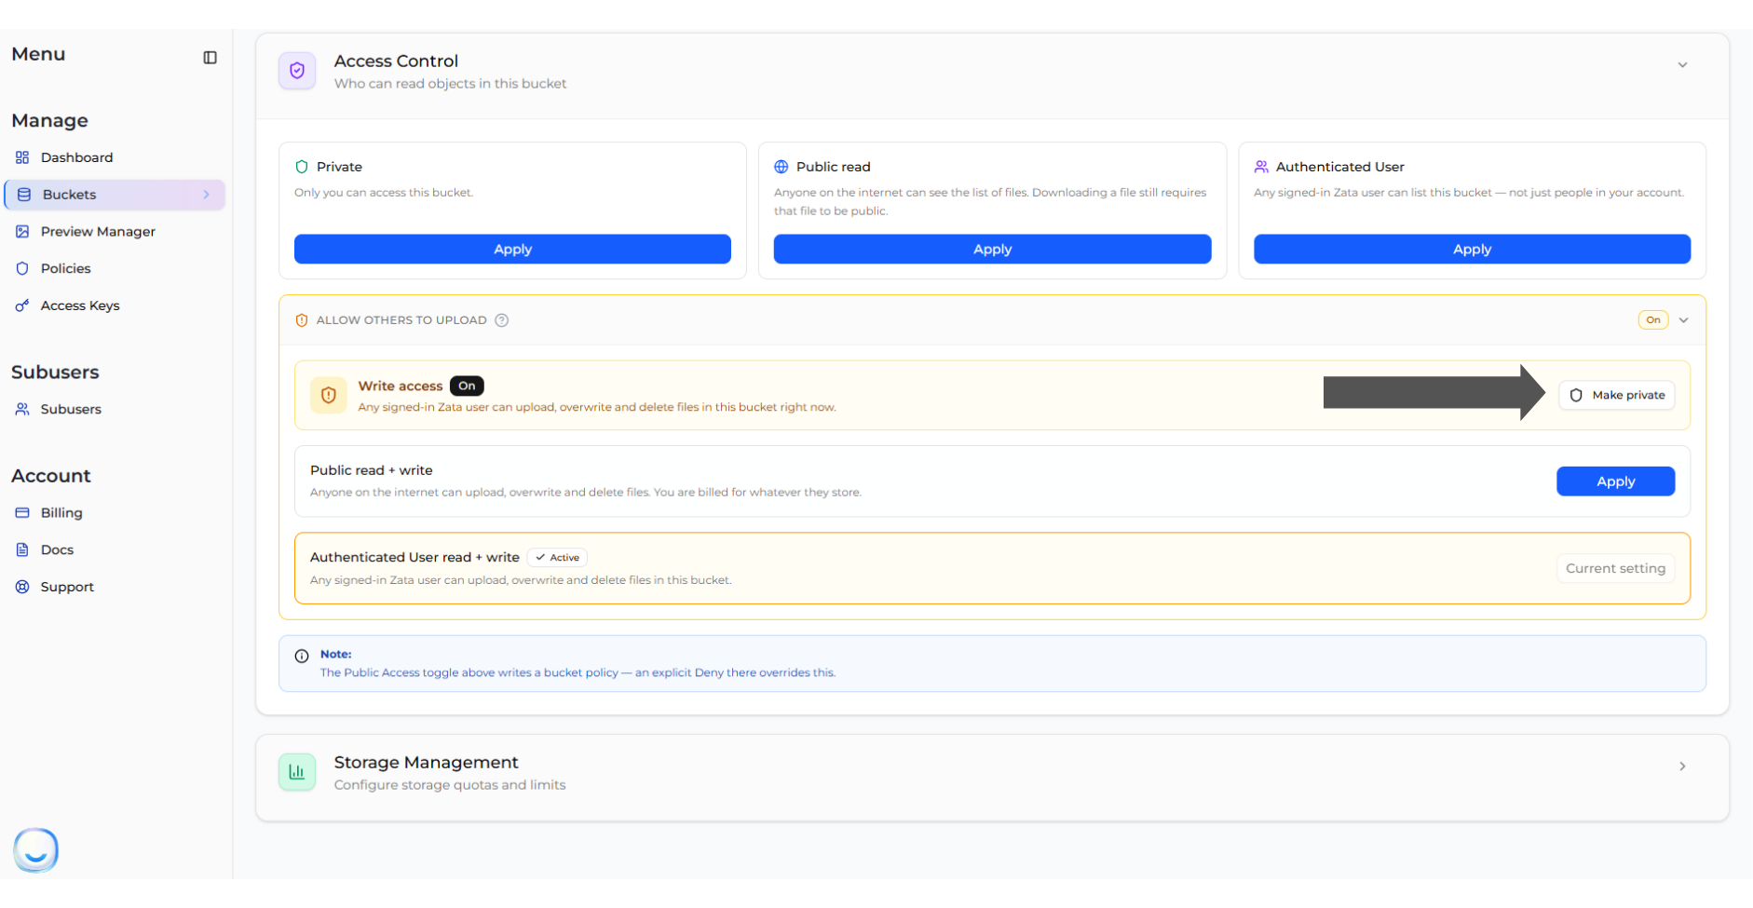Click the Access Control purple shield icon
The height and width of the screenshot is (908, 1753).
[x=297, y=71]
